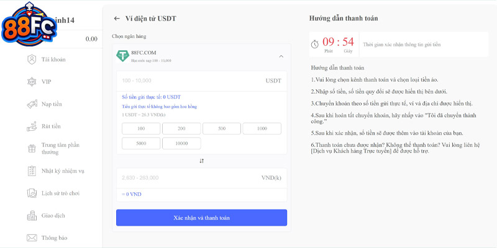Click the Số tiền gửi thực tế: 0 USDT text
Viewport: 497px width, 248px height.
[x=151, y=97]
